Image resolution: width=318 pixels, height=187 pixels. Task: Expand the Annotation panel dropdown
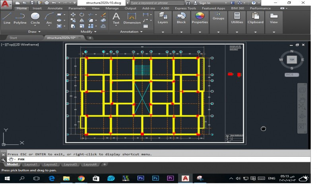[x=131, y=32]
